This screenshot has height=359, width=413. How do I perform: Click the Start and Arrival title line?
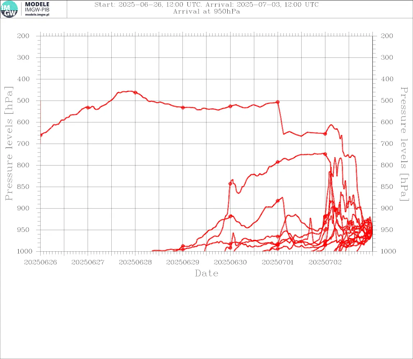pyautogui.click(x=206, y=4)
